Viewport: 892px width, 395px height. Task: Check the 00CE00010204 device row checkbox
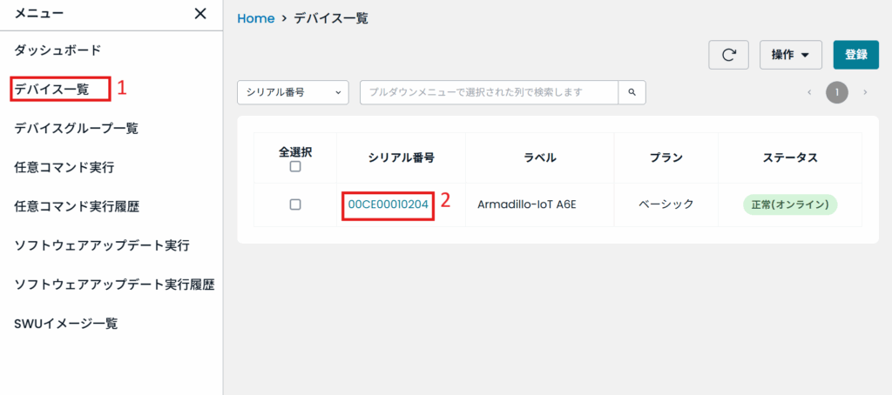point(295,204)
